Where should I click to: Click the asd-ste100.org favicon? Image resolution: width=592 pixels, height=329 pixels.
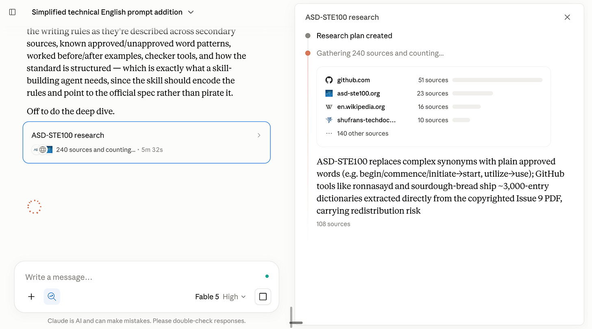click(329, 93)
